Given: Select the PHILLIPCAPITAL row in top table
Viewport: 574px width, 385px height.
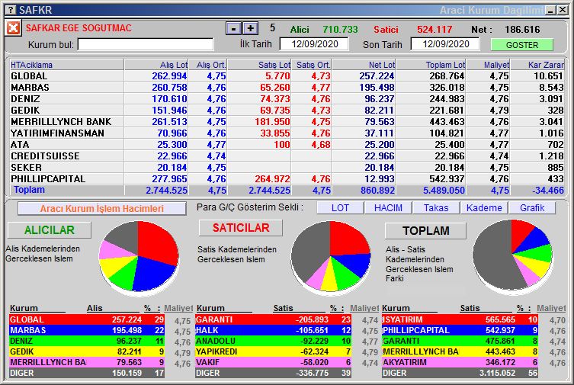Looking at the screenshot, I should pyautogui.click(x=287, y=179).
